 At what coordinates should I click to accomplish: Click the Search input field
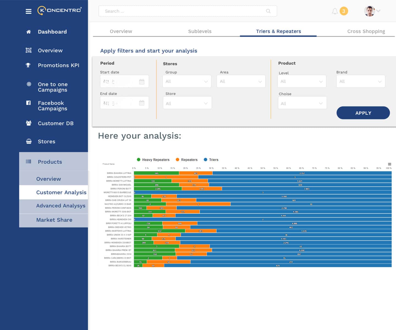click(x=188, y=11)
